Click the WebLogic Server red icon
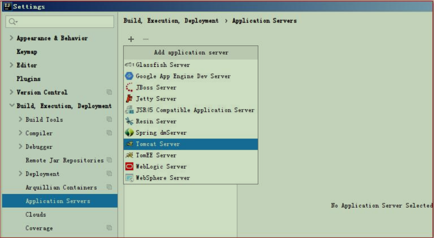This screenshot has width=434, height=238. [x=129, y=166]
